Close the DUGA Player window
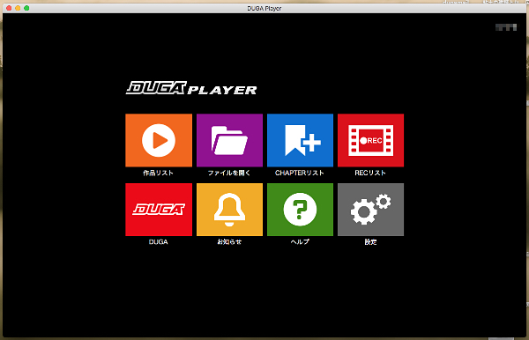The width and height of the screenshot is (529, 340). (9, 8)
